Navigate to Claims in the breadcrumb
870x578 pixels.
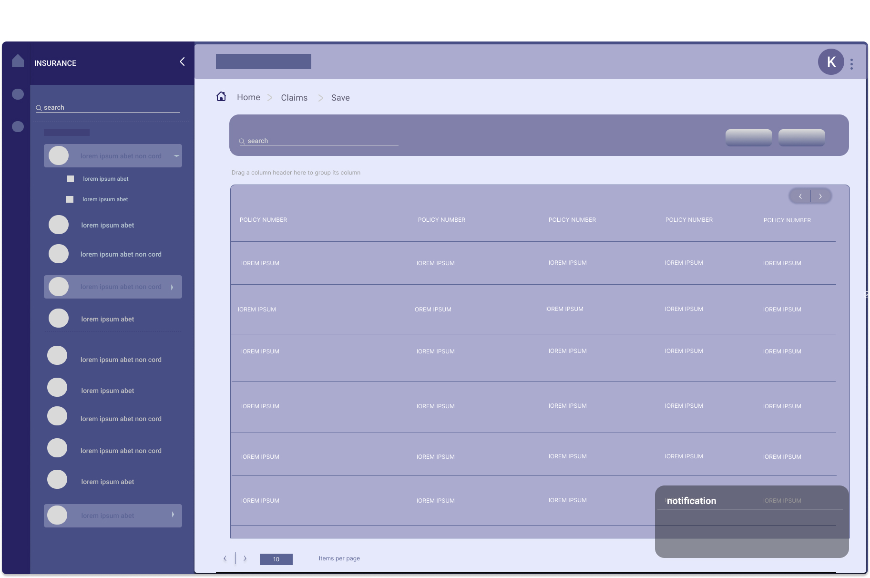294,97
